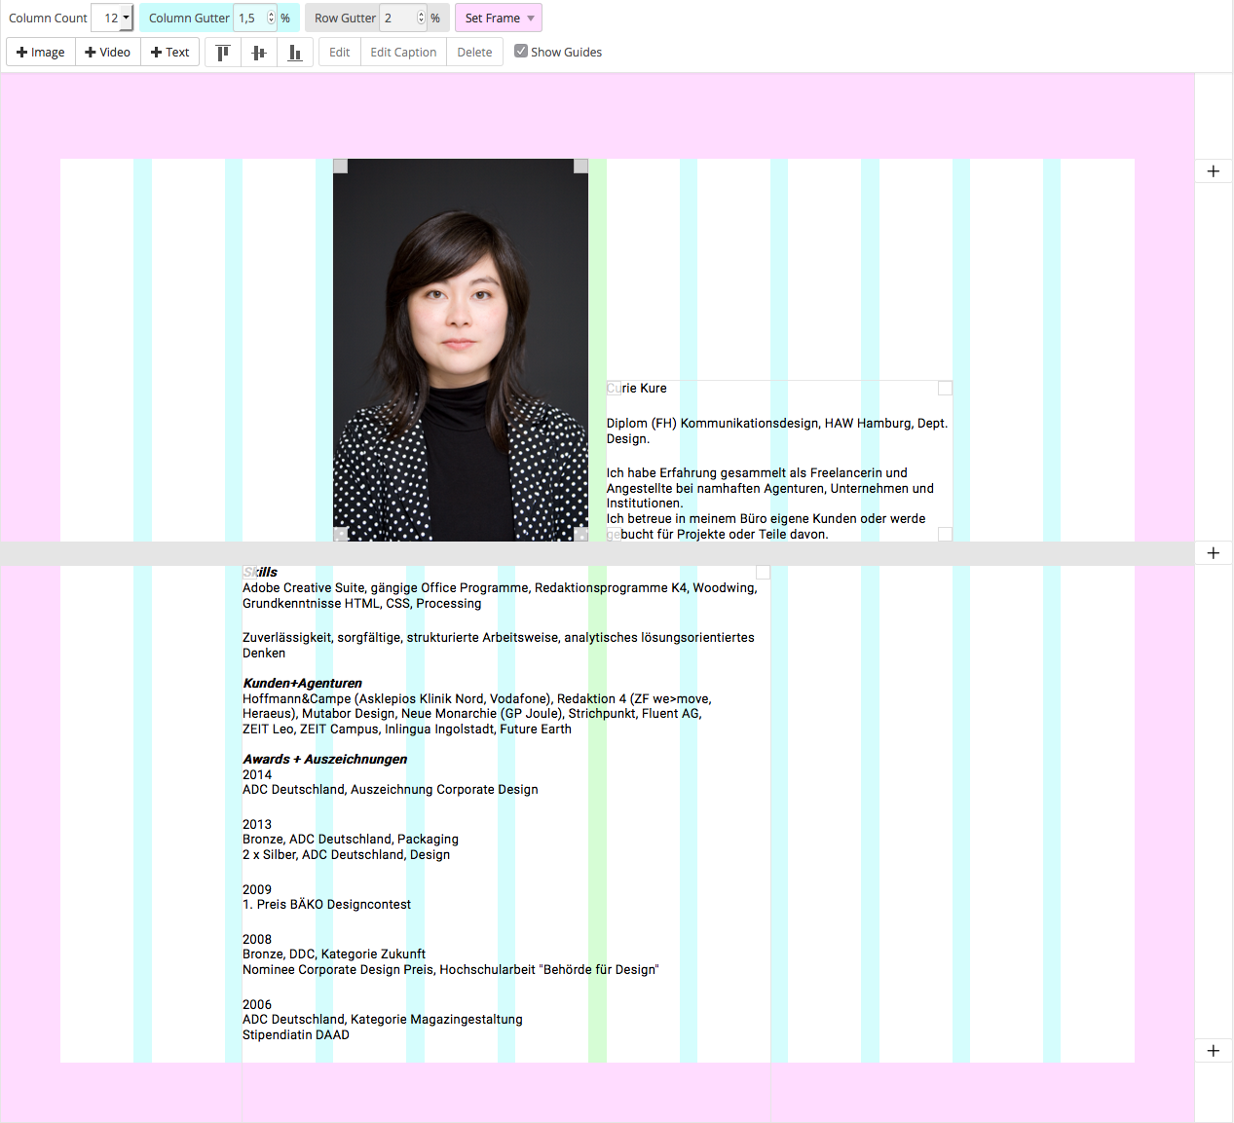
Task: Select the align-middle icon
Action: tap(258, 52)
